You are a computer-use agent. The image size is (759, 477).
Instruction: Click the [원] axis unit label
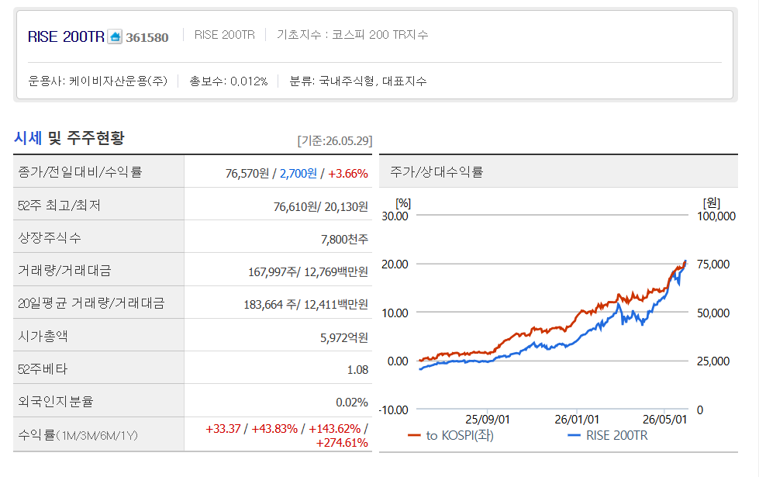(711, 203)
